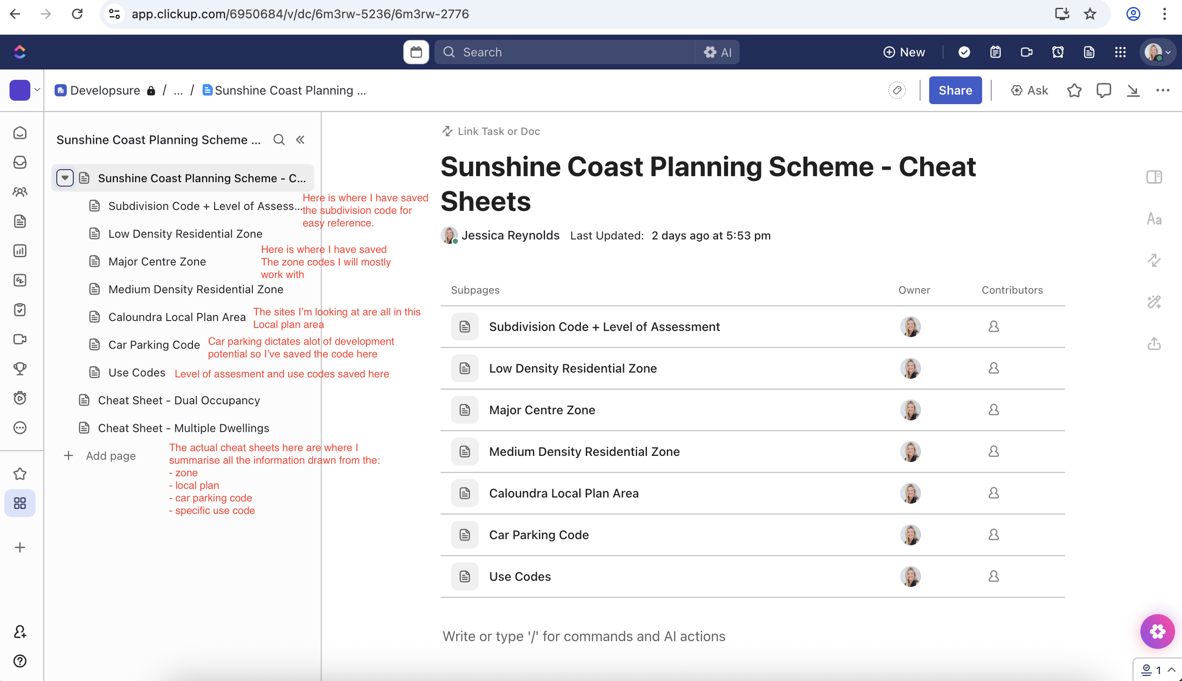1182x681 pixels.
Task: Collapse the Sunshine Coast Planning Scheme page tree
Action: pos(65,178)
